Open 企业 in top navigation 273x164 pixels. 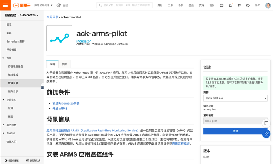[x=191, y=6]
